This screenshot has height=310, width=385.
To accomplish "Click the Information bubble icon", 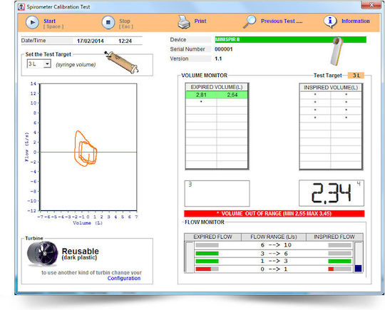I will pos(330,21).
